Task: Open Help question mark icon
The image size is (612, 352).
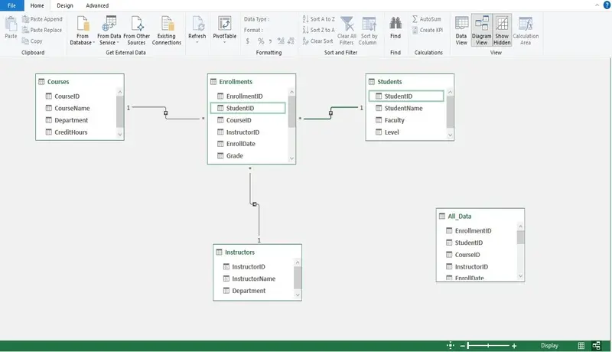Action: point(607,5)
